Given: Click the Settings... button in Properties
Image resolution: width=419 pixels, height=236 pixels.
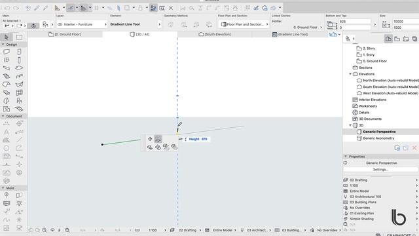Looking at the screenshot, I should point(380,169).
